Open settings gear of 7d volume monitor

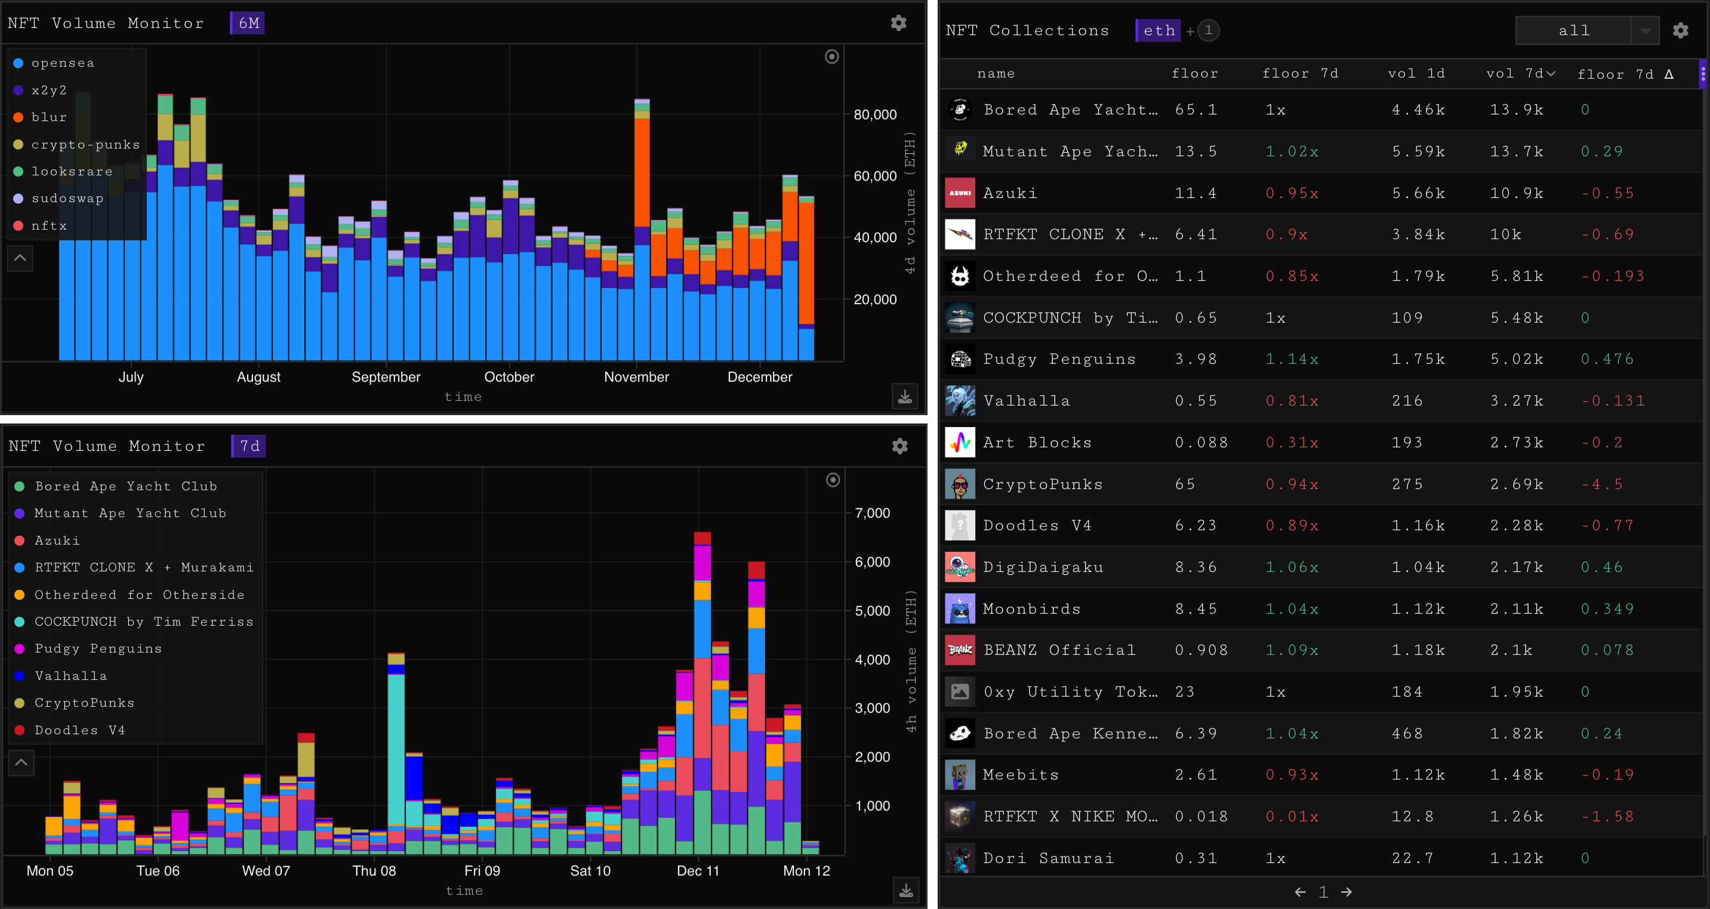tap(899, 446)
